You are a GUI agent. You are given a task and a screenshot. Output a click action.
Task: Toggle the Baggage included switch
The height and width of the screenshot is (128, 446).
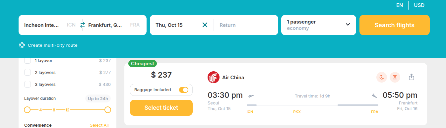click(x=184, y=90)
